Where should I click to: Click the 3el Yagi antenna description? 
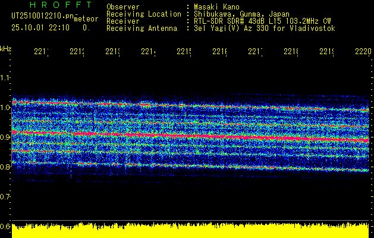click(265, 29)
